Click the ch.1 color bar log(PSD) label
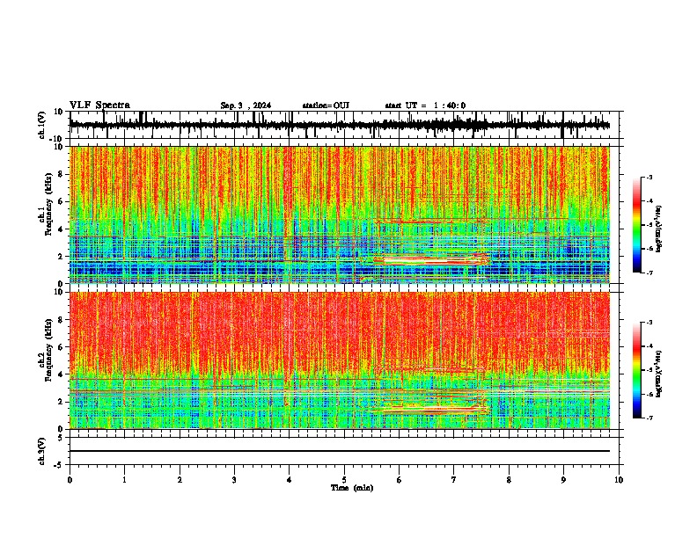Screen dimensions: 697x538 coord(659,229)
